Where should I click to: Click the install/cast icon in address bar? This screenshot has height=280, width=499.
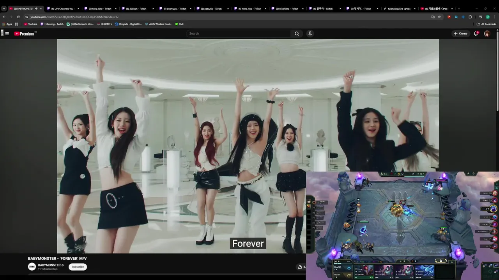(433, 17)
